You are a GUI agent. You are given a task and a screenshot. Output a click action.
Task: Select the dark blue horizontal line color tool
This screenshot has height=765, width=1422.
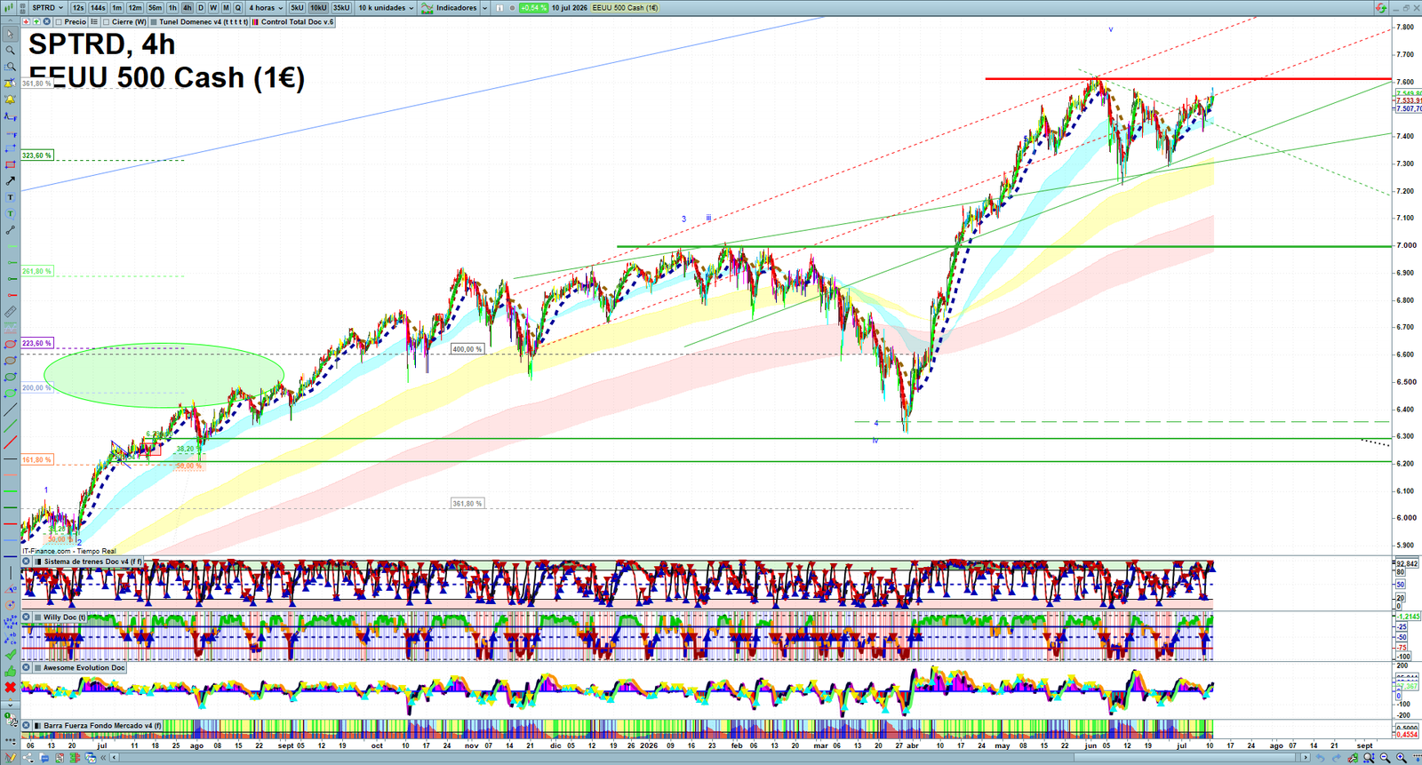tap(10, 556)
